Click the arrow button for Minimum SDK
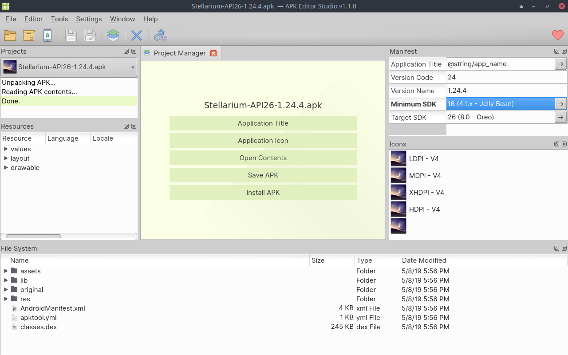Viewport: 568px width, 355px height. (560, 104)
